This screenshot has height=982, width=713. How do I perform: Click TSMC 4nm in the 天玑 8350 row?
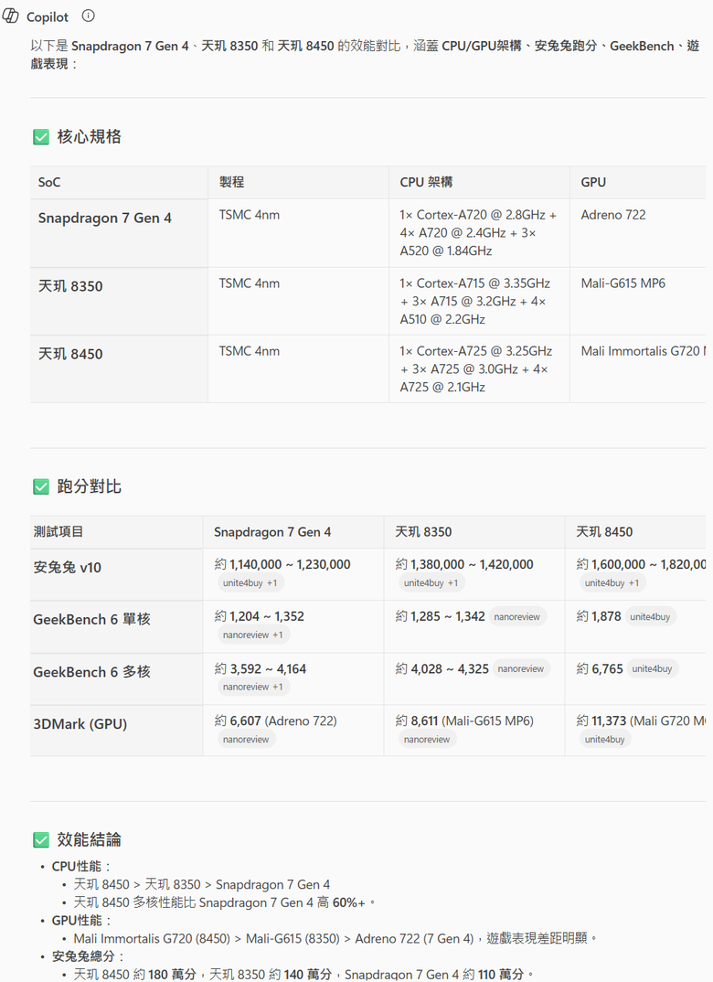tap(250, 283)
